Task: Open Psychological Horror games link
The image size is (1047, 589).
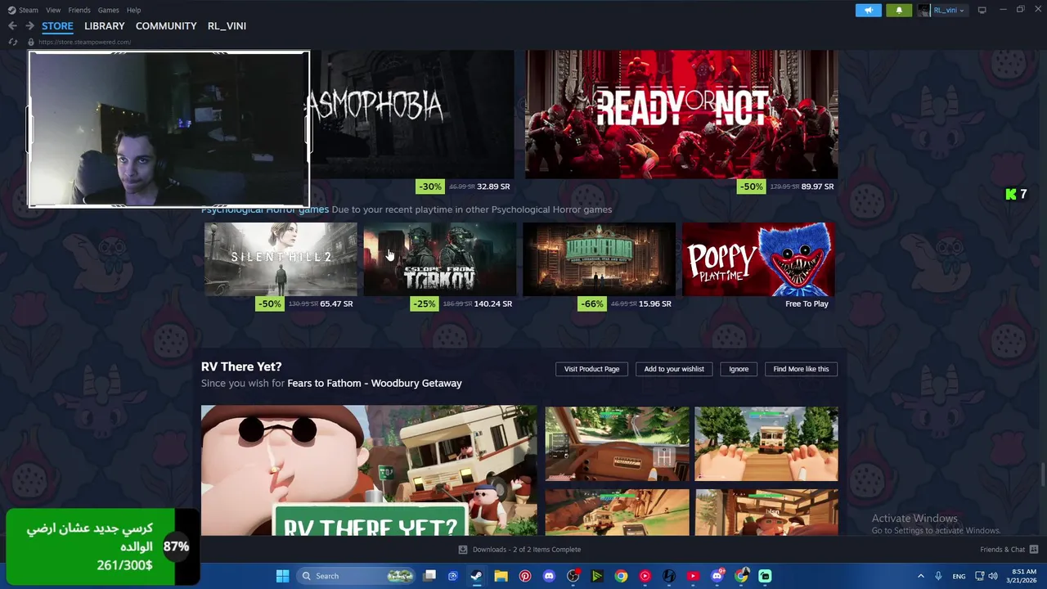Action: tap(265, 209)
